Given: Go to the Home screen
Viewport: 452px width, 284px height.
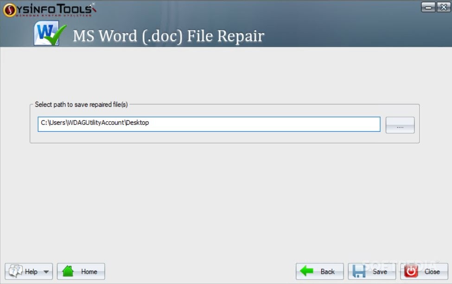Looking at the screenshot, I should [x=81, y=271].
